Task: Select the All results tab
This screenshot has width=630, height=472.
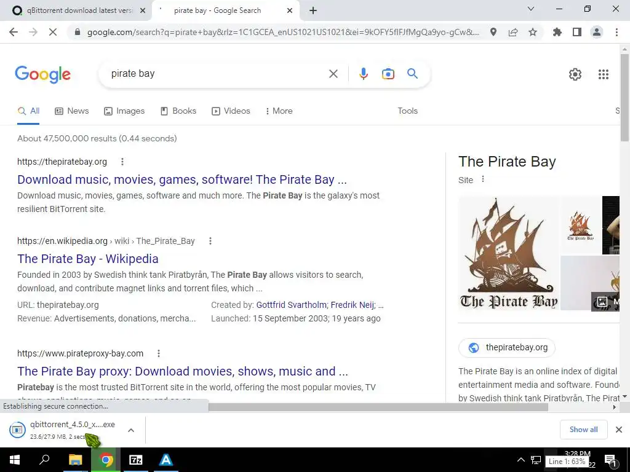Action: (x=28, y=111)
